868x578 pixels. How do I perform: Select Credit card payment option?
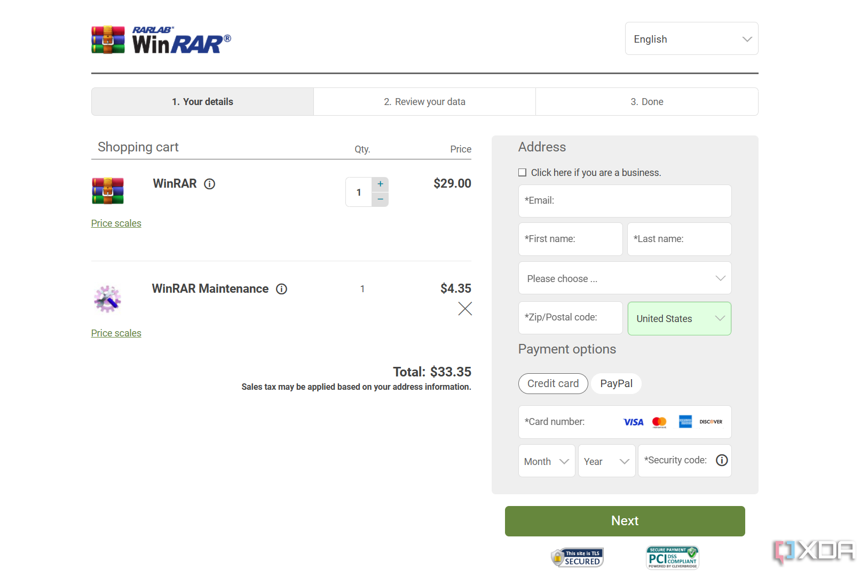(553, 383)
